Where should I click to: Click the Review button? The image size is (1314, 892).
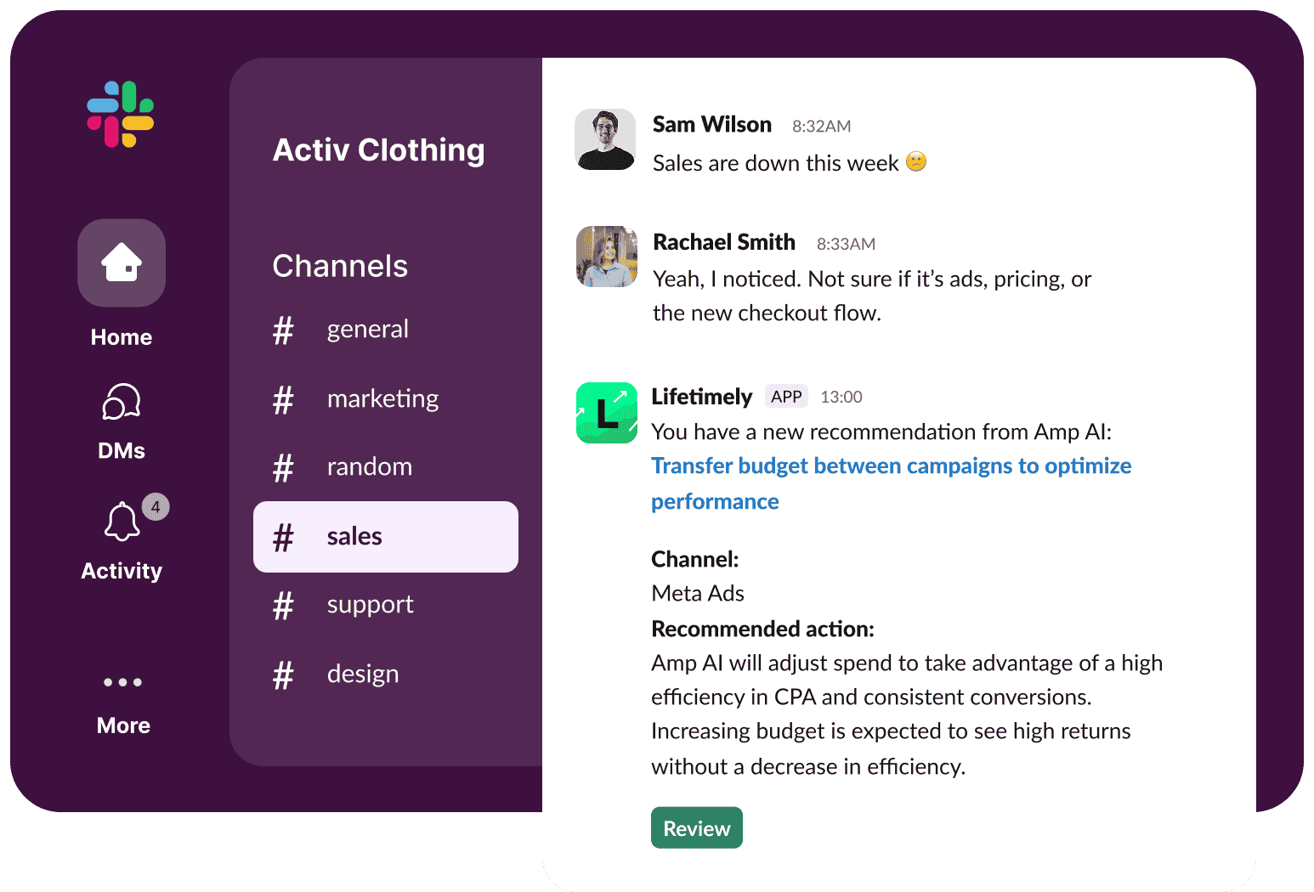click(696, 827)
